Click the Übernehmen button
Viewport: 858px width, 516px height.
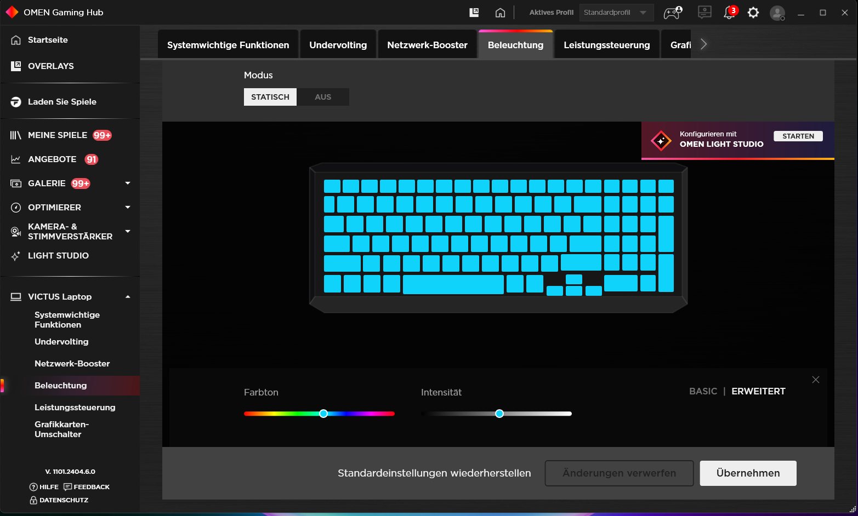coord(748,473)
